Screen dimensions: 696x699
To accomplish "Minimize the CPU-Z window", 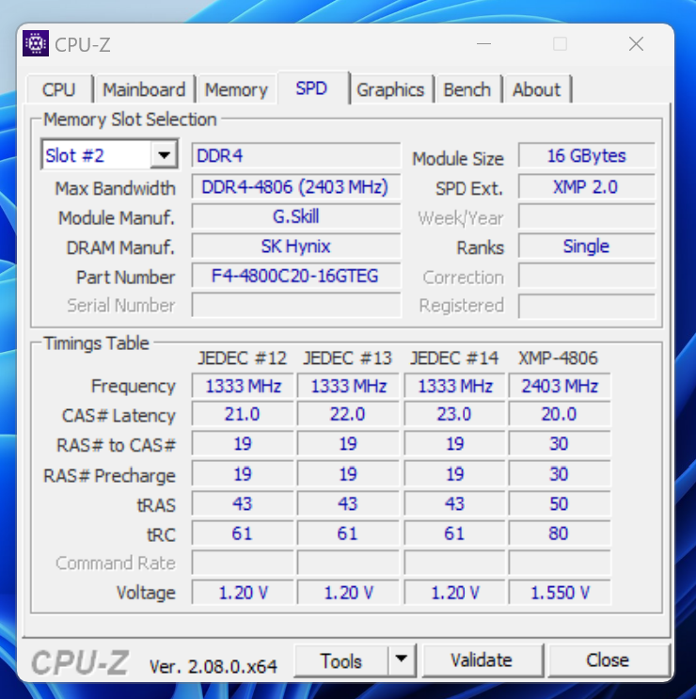I will [x=483, y=43].
